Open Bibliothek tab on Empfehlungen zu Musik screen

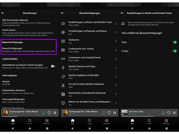click(x=166, y=122)
